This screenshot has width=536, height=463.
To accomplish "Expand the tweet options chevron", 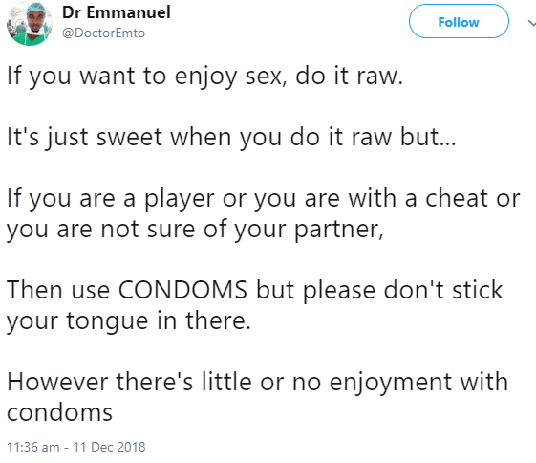I will 531,23.
